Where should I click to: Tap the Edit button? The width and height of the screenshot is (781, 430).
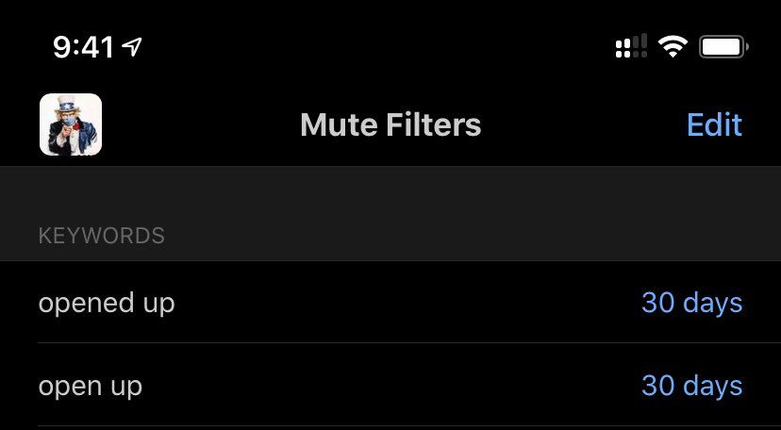coord(714,124)
